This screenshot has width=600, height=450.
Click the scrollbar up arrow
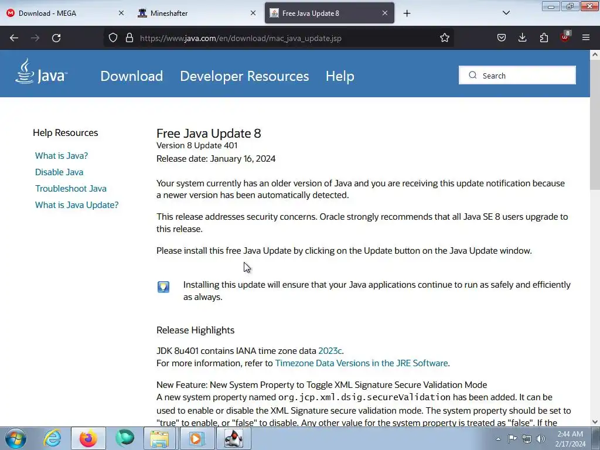coord(595,54)
